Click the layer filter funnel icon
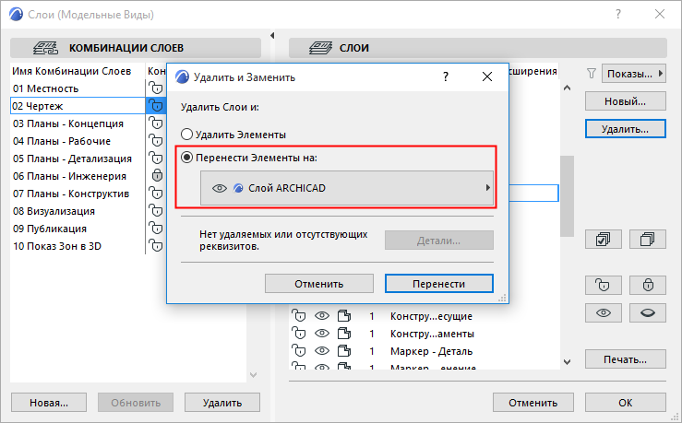Image resolution: width=682 pixels, height=423 pixels. (x=592, y=72)
